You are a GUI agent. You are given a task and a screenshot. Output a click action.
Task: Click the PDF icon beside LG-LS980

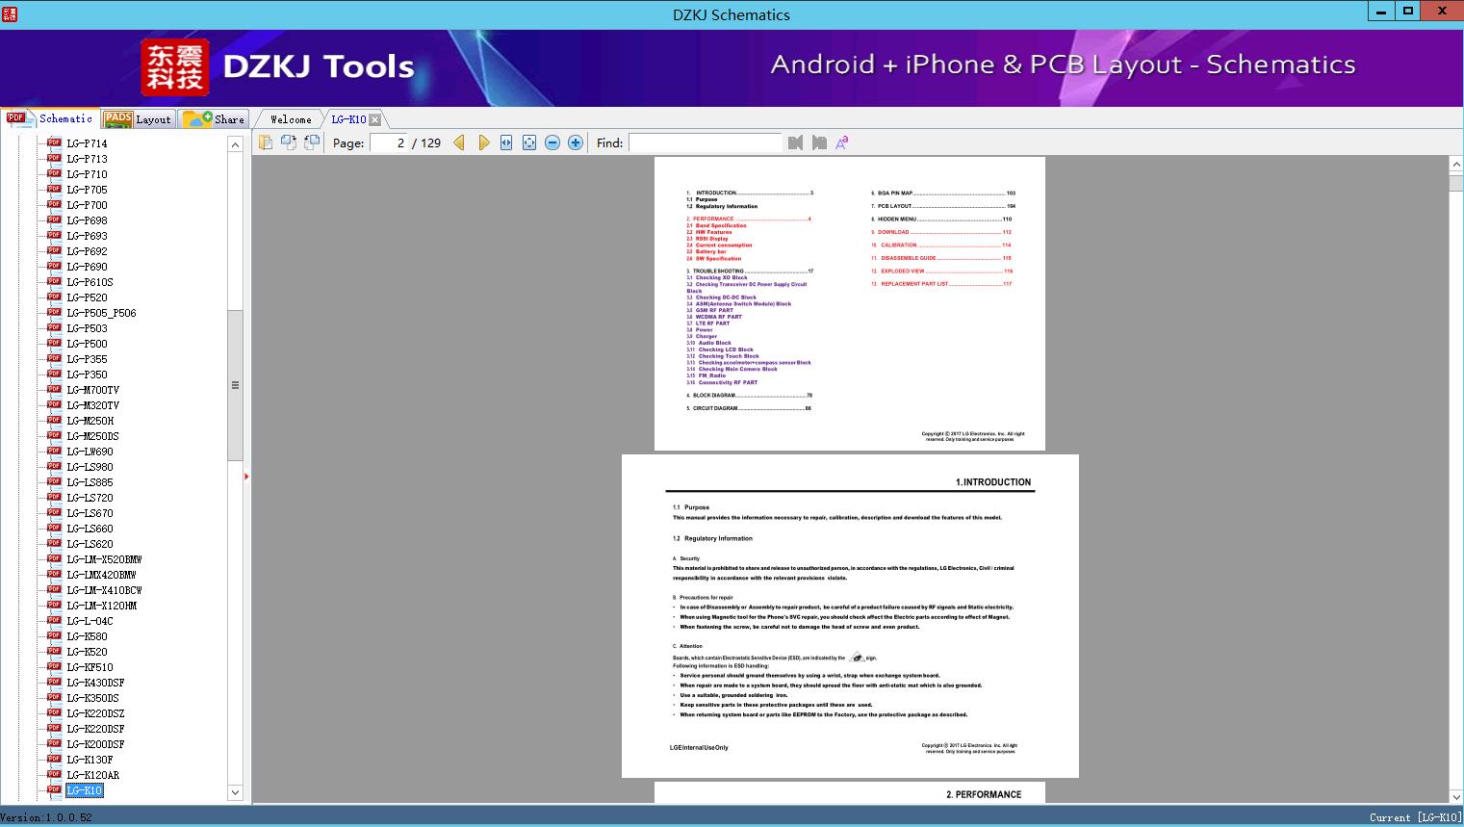coord(55,466)
